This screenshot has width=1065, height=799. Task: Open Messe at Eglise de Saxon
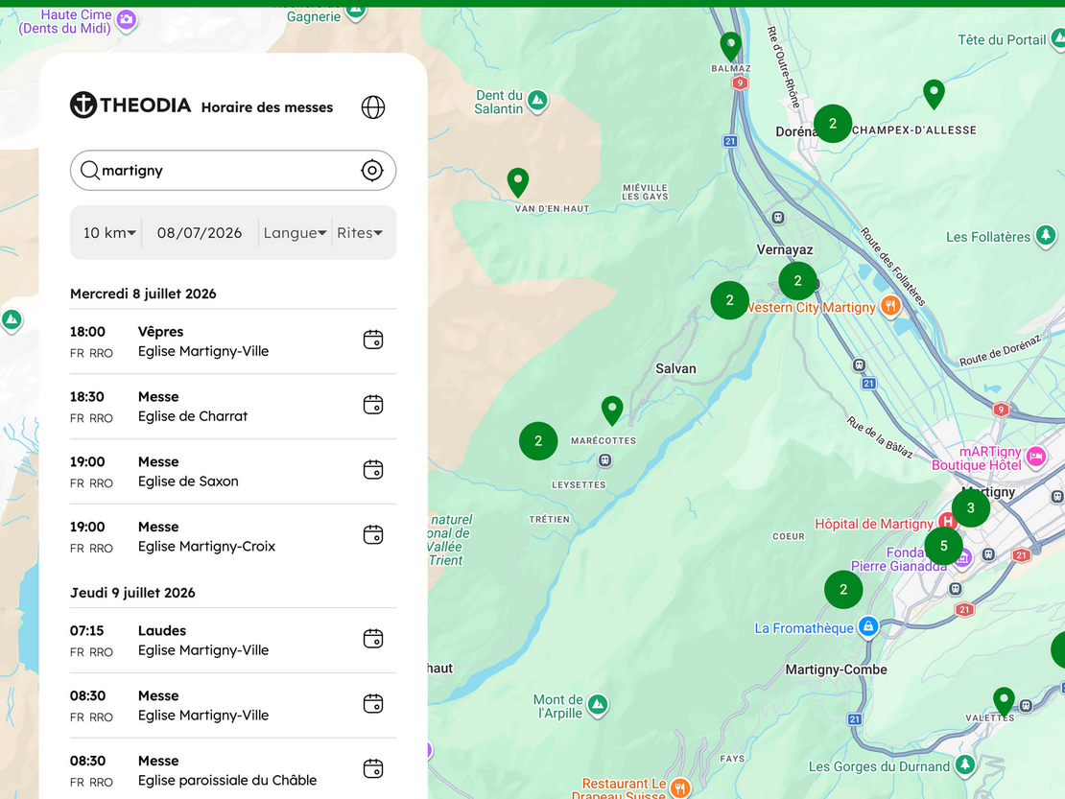233,472
